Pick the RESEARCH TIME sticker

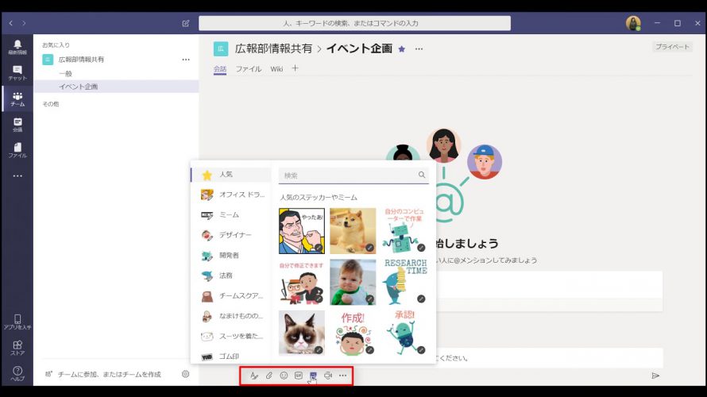click(x=404, y=282)
